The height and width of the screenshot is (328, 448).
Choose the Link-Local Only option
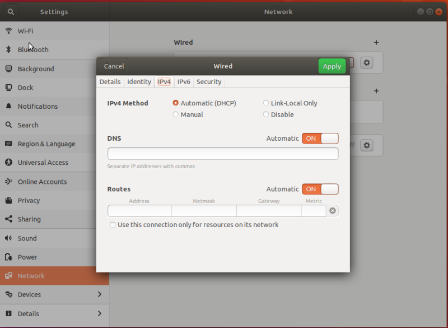[x=266, y=103]
